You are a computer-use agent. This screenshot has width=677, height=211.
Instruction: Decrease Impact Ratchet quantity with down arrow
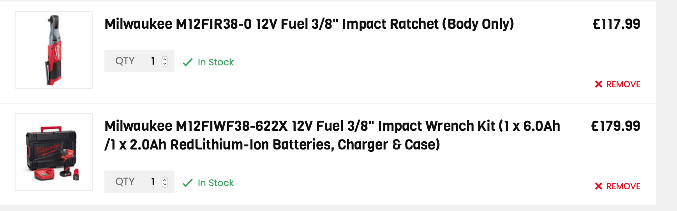click(165, 63)
